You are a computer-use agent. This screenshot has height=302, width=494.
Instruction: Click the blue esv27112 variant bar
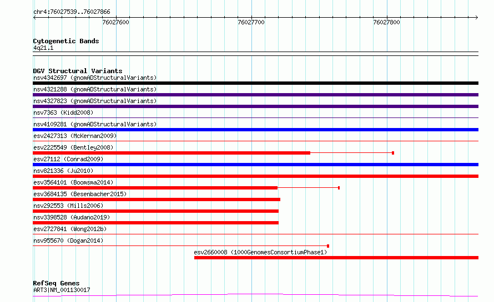tap(255, 165)
